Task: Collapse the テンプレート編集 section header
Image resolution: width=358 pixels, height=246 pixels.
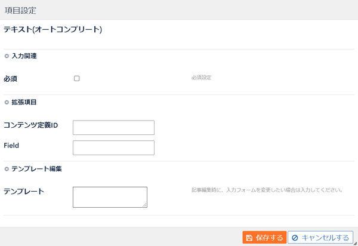Action: 36,169
